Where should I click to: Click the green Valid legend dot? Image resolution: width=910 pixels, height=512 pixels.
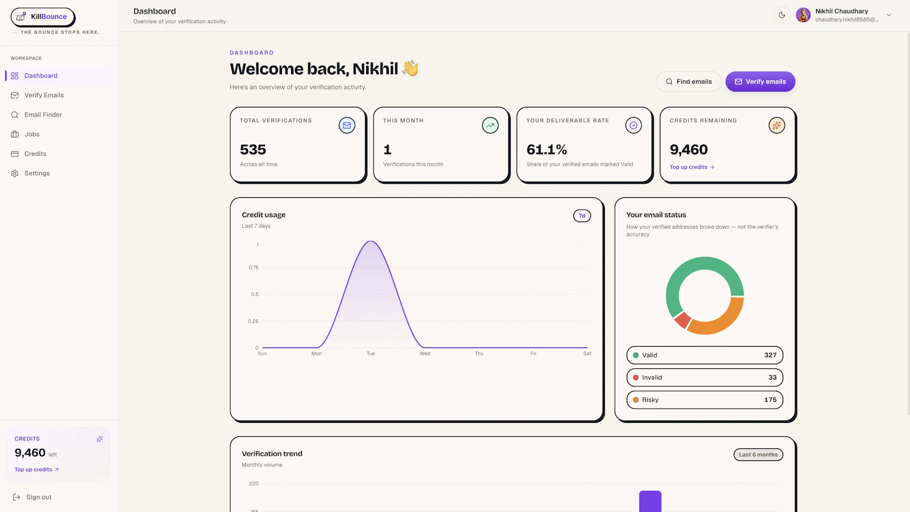pos(636,355)
